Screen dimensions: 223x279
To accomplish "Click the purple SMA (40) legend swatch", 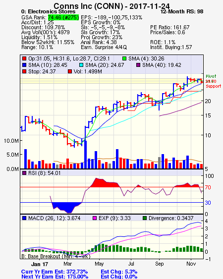I will (x=138, y=65).
